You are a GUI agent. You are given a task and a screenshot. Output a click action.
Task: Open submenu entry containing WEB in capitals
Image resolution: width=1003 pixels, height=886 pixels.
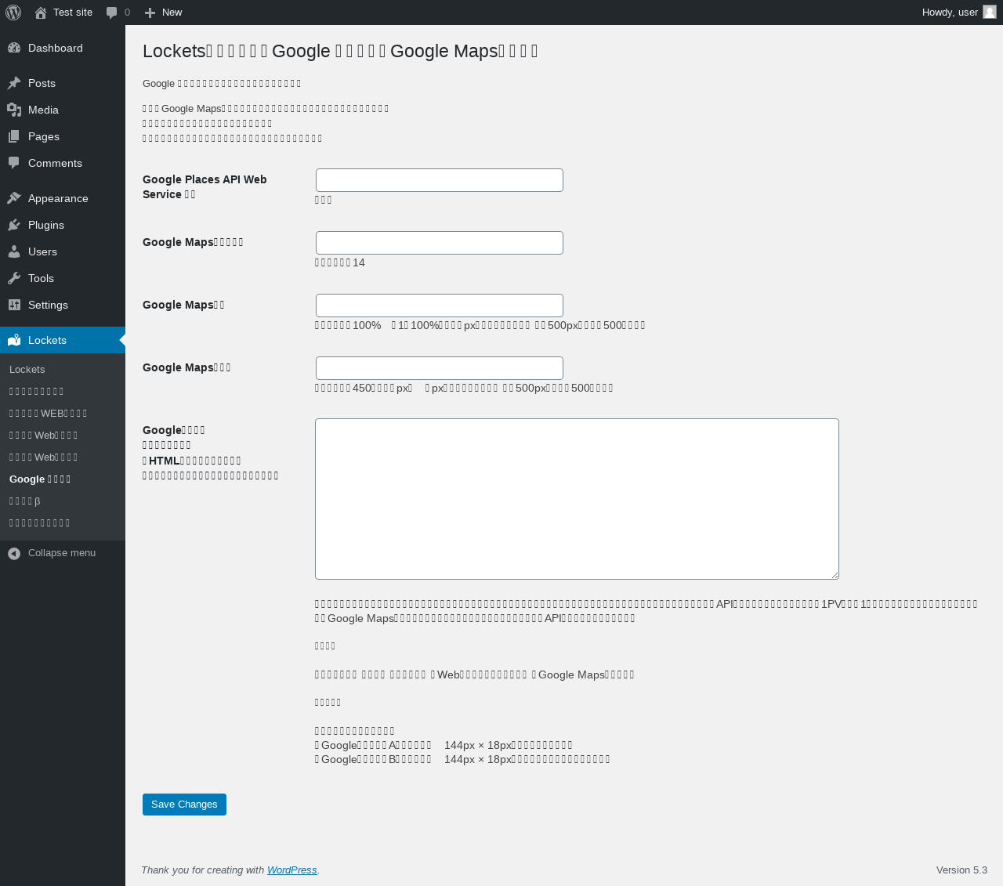coord(63,413)
